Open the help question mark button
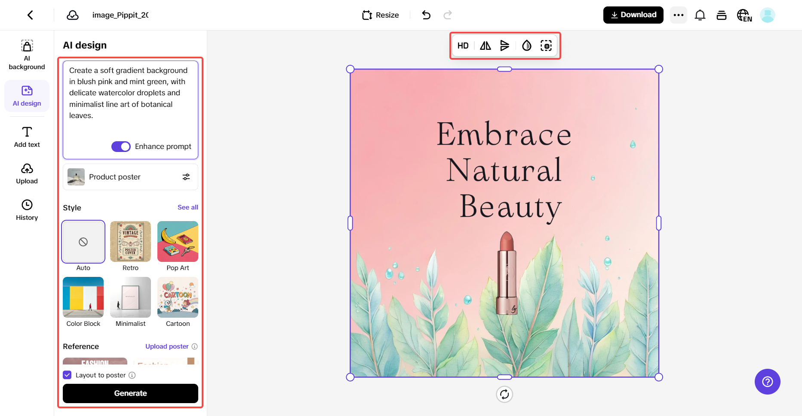 (768, 382)
